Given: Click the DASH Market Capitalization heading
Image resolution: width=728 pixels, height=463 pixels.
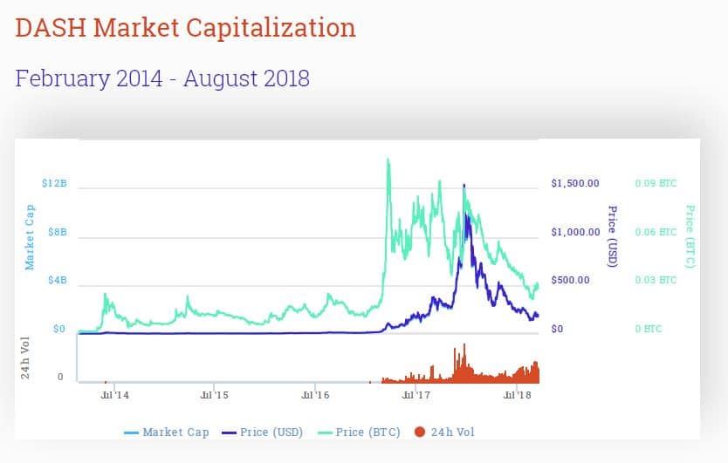Looking at the screenshot, I should (186, 27).
